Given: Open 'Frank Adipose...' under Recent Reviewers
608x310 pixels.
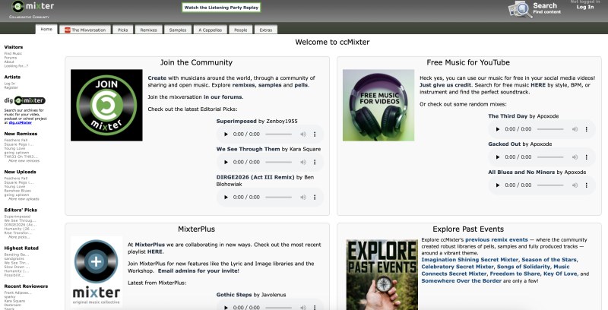Looking at the screenshot, I should pyautogui.click(x=17, y=293).
